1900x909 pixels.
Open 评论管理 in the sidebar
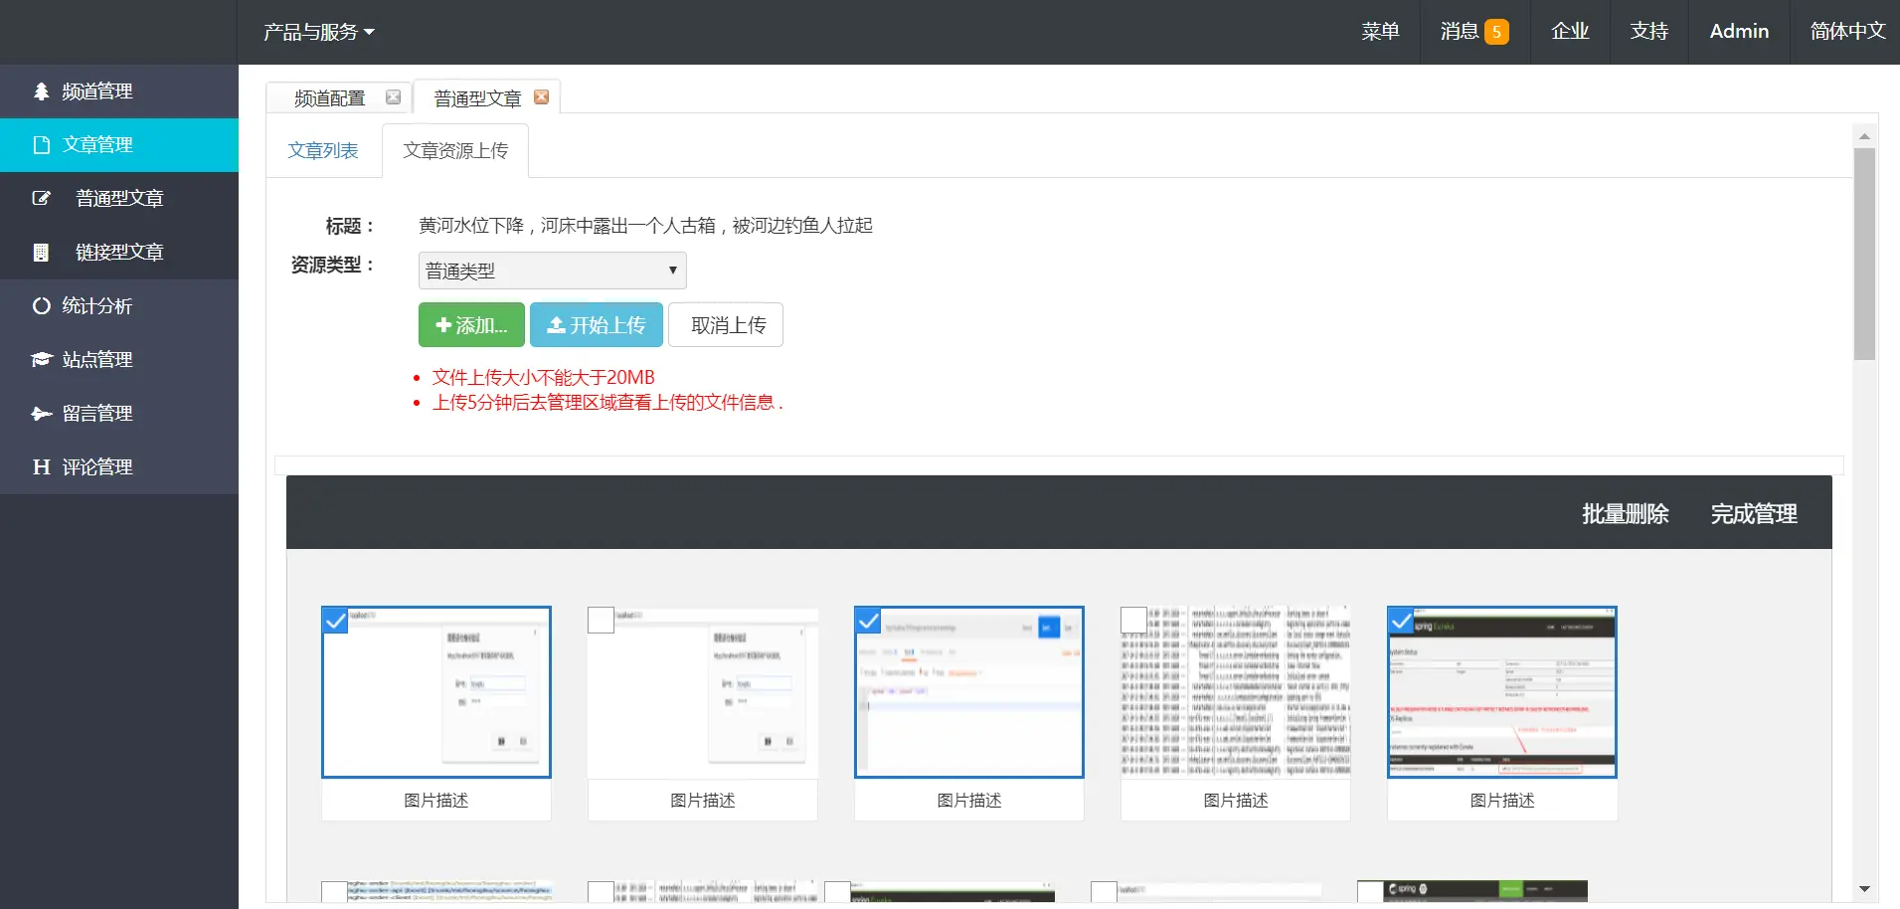(x=119, y=467)
